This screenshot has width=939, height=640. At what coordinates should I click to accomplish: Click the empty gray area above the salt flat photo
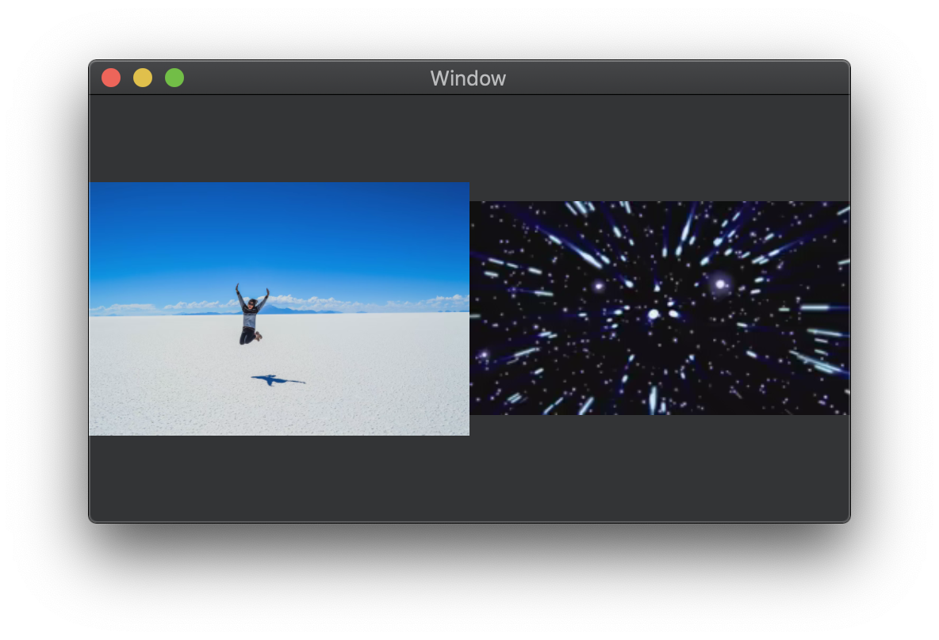pos(278,139)
